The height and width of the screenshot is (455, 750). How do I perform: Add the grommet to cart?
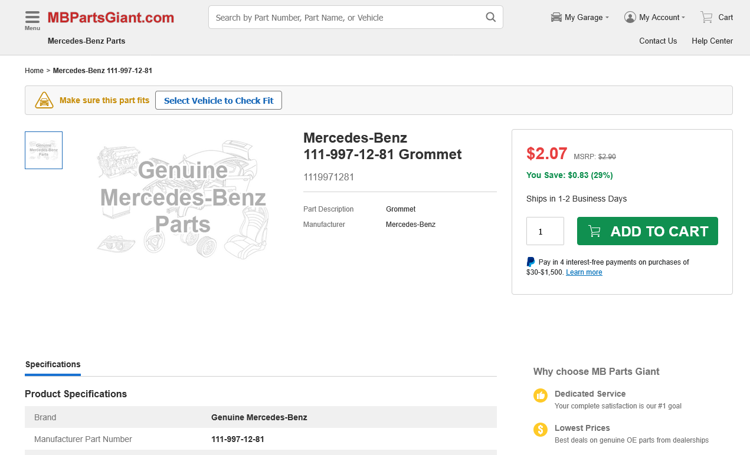647,231
